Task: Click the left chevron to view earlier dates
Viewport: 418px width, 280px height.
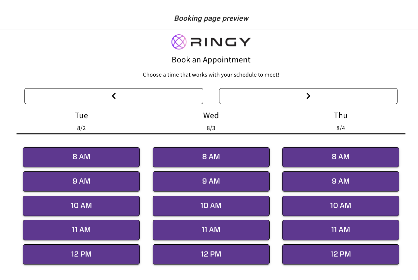Action: pos(114,96)
